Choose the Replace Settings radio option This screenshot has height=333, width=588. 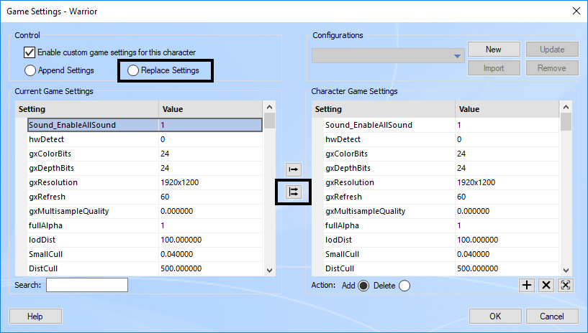[x=133, y=70]
